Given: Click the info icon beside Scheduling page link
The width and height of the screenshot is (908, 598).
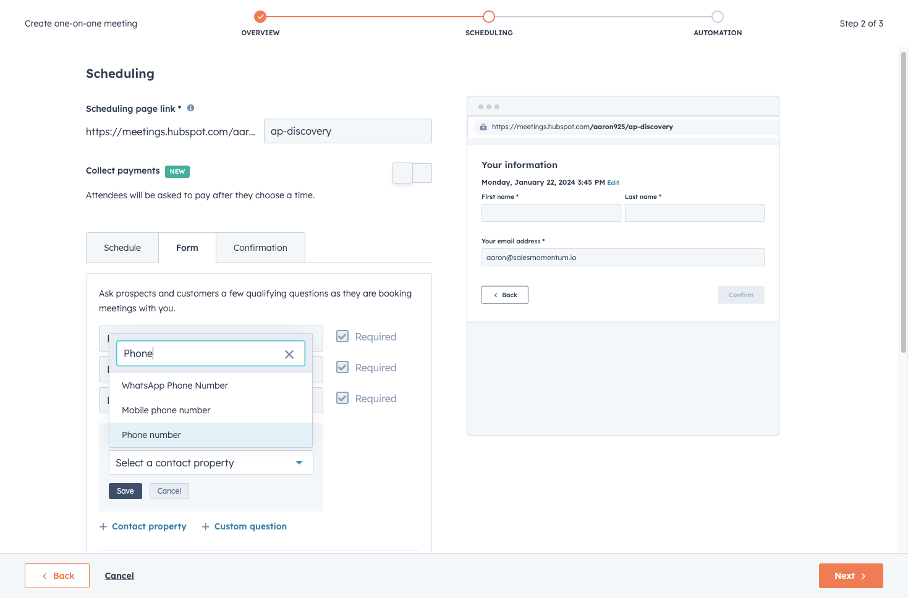Looking at the screenshot, I should [x=190, y=108].
